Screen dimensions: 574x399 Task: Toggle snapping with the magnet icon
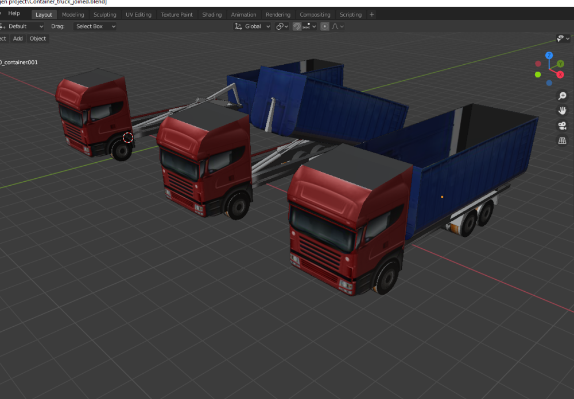297,26
